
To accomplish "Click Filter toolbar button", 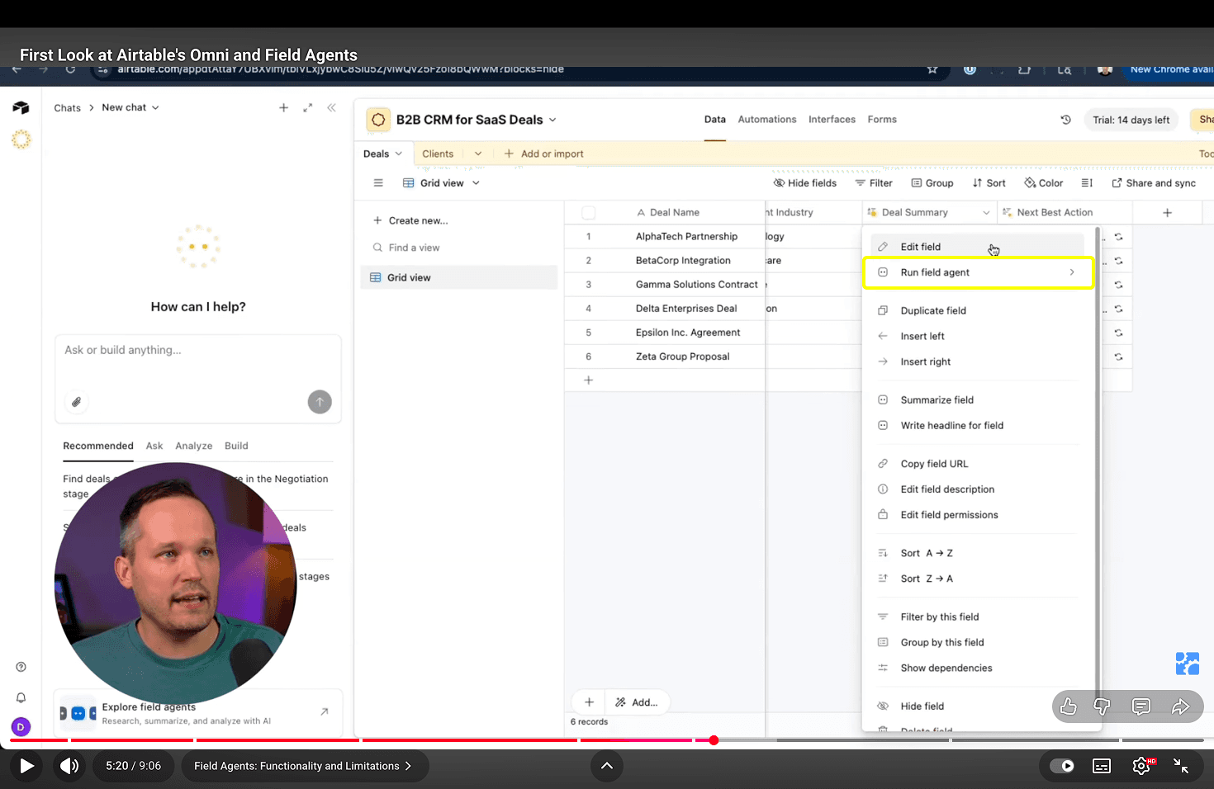I will 874,183.
